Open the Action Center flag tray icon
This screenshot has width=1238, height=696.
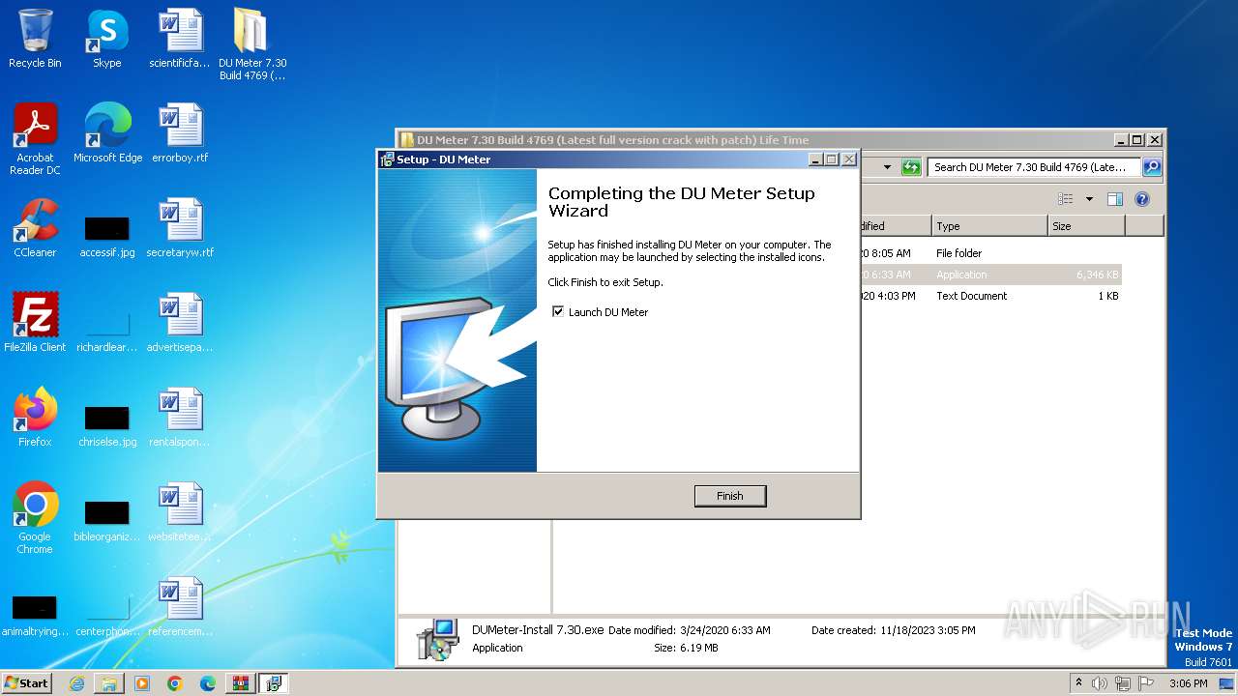click(x=1145, y=683)
